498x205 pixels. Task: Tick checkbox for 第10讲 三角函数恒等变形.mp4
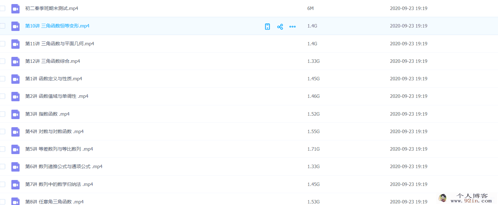click(3, 26)
